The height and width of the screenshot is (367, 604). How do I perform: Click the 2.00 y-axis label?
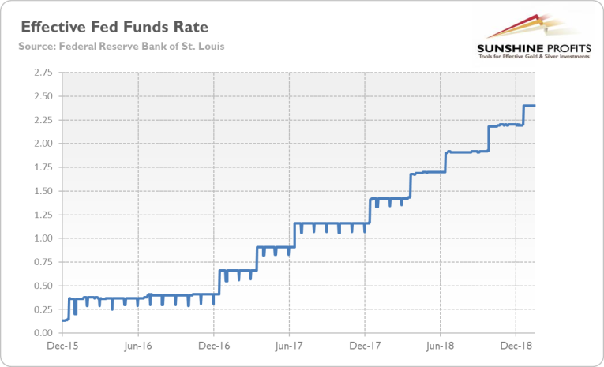(43, 144)
